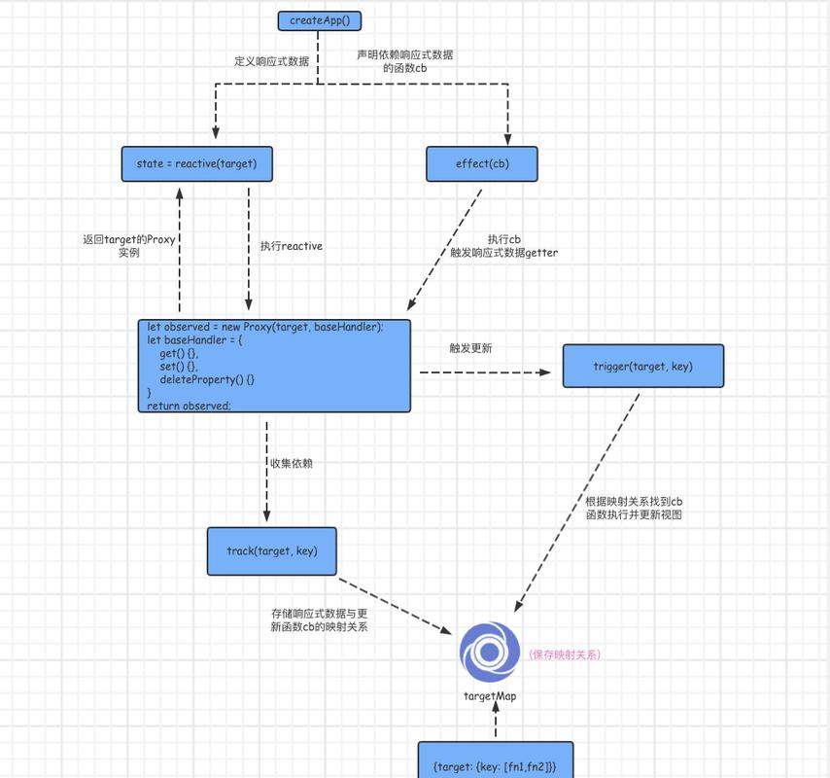Click the pink 保存映射关系 label
This screenshot has width=830, height=778.
(567, 654)
